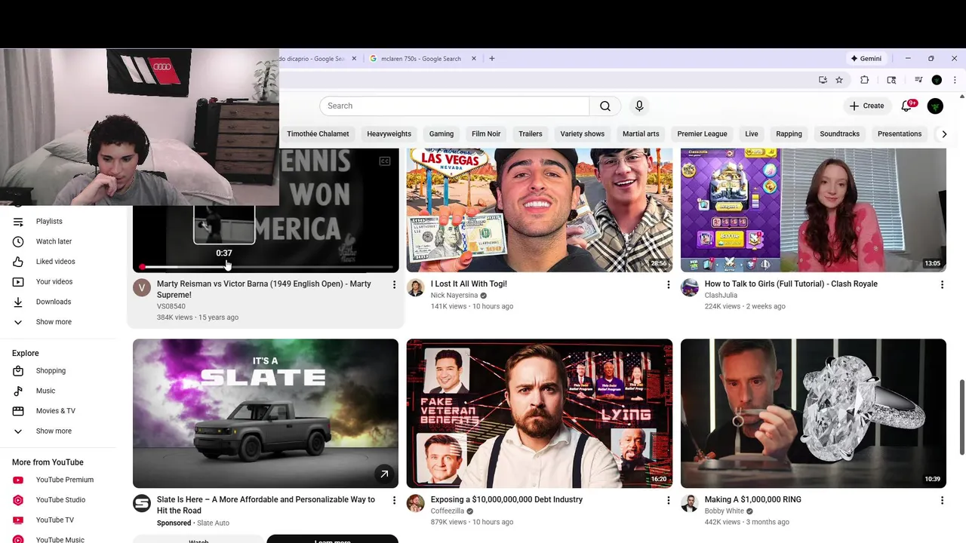Open Coffeezilla channel avatar
966x543 pixels.
416,503
